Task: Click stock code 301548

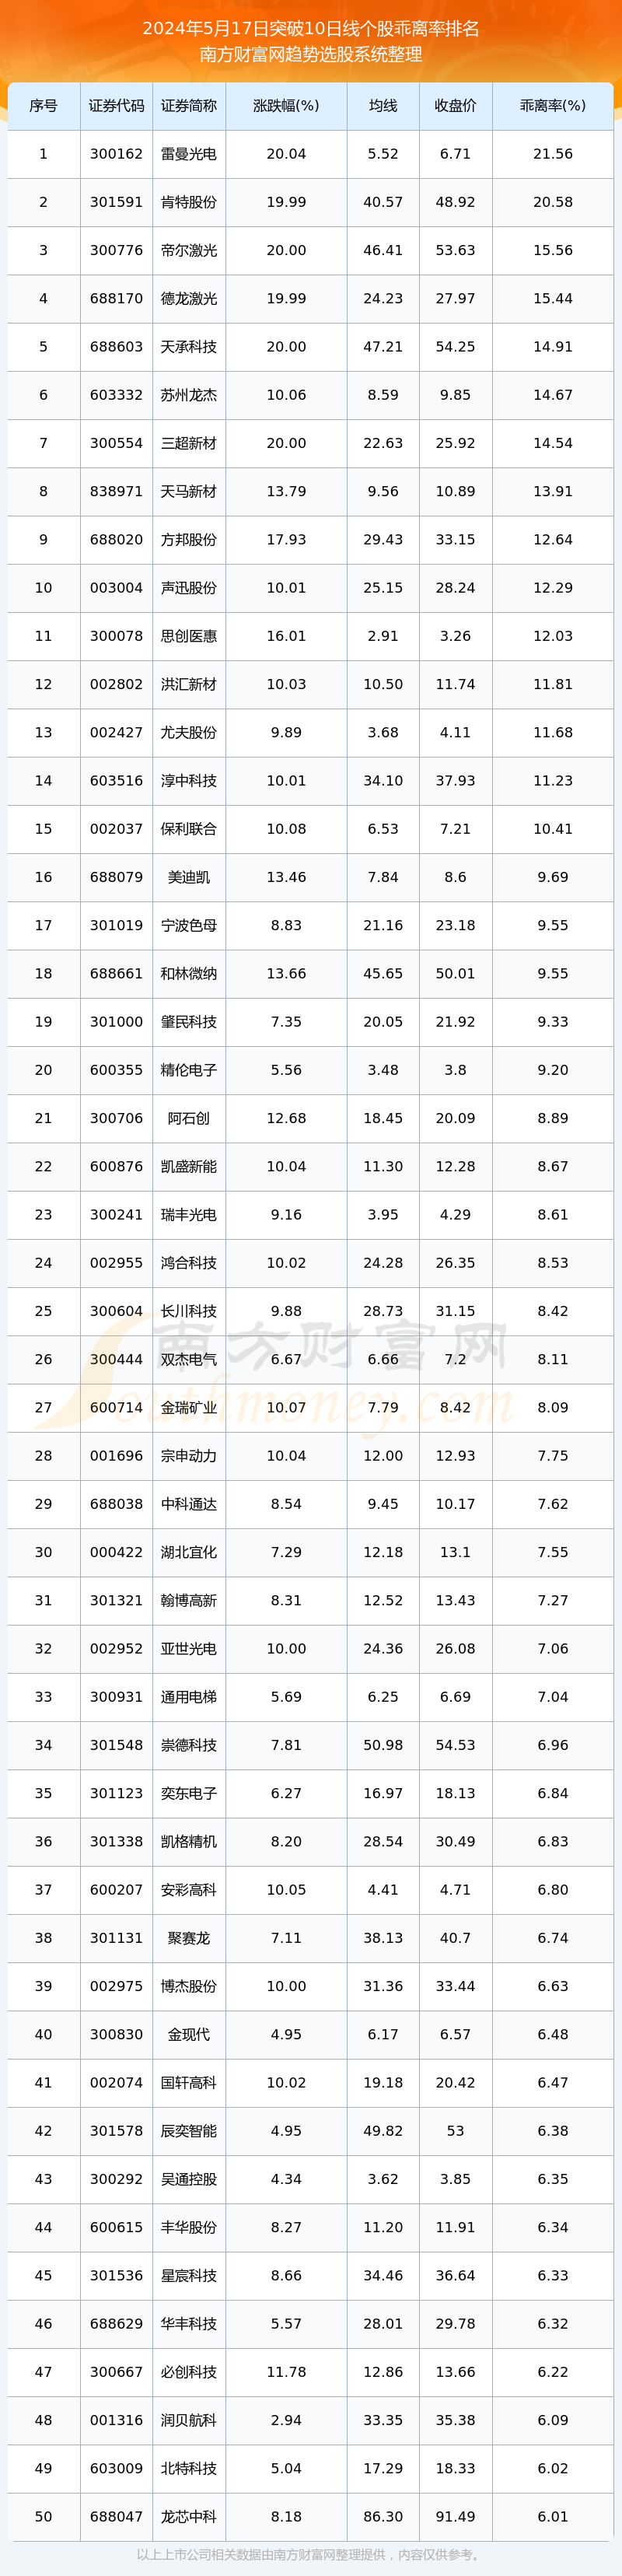Action: (116, 1745)
